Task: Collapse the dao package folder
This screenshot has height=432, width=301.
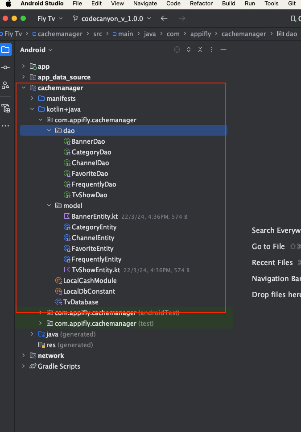Action: 49,131
